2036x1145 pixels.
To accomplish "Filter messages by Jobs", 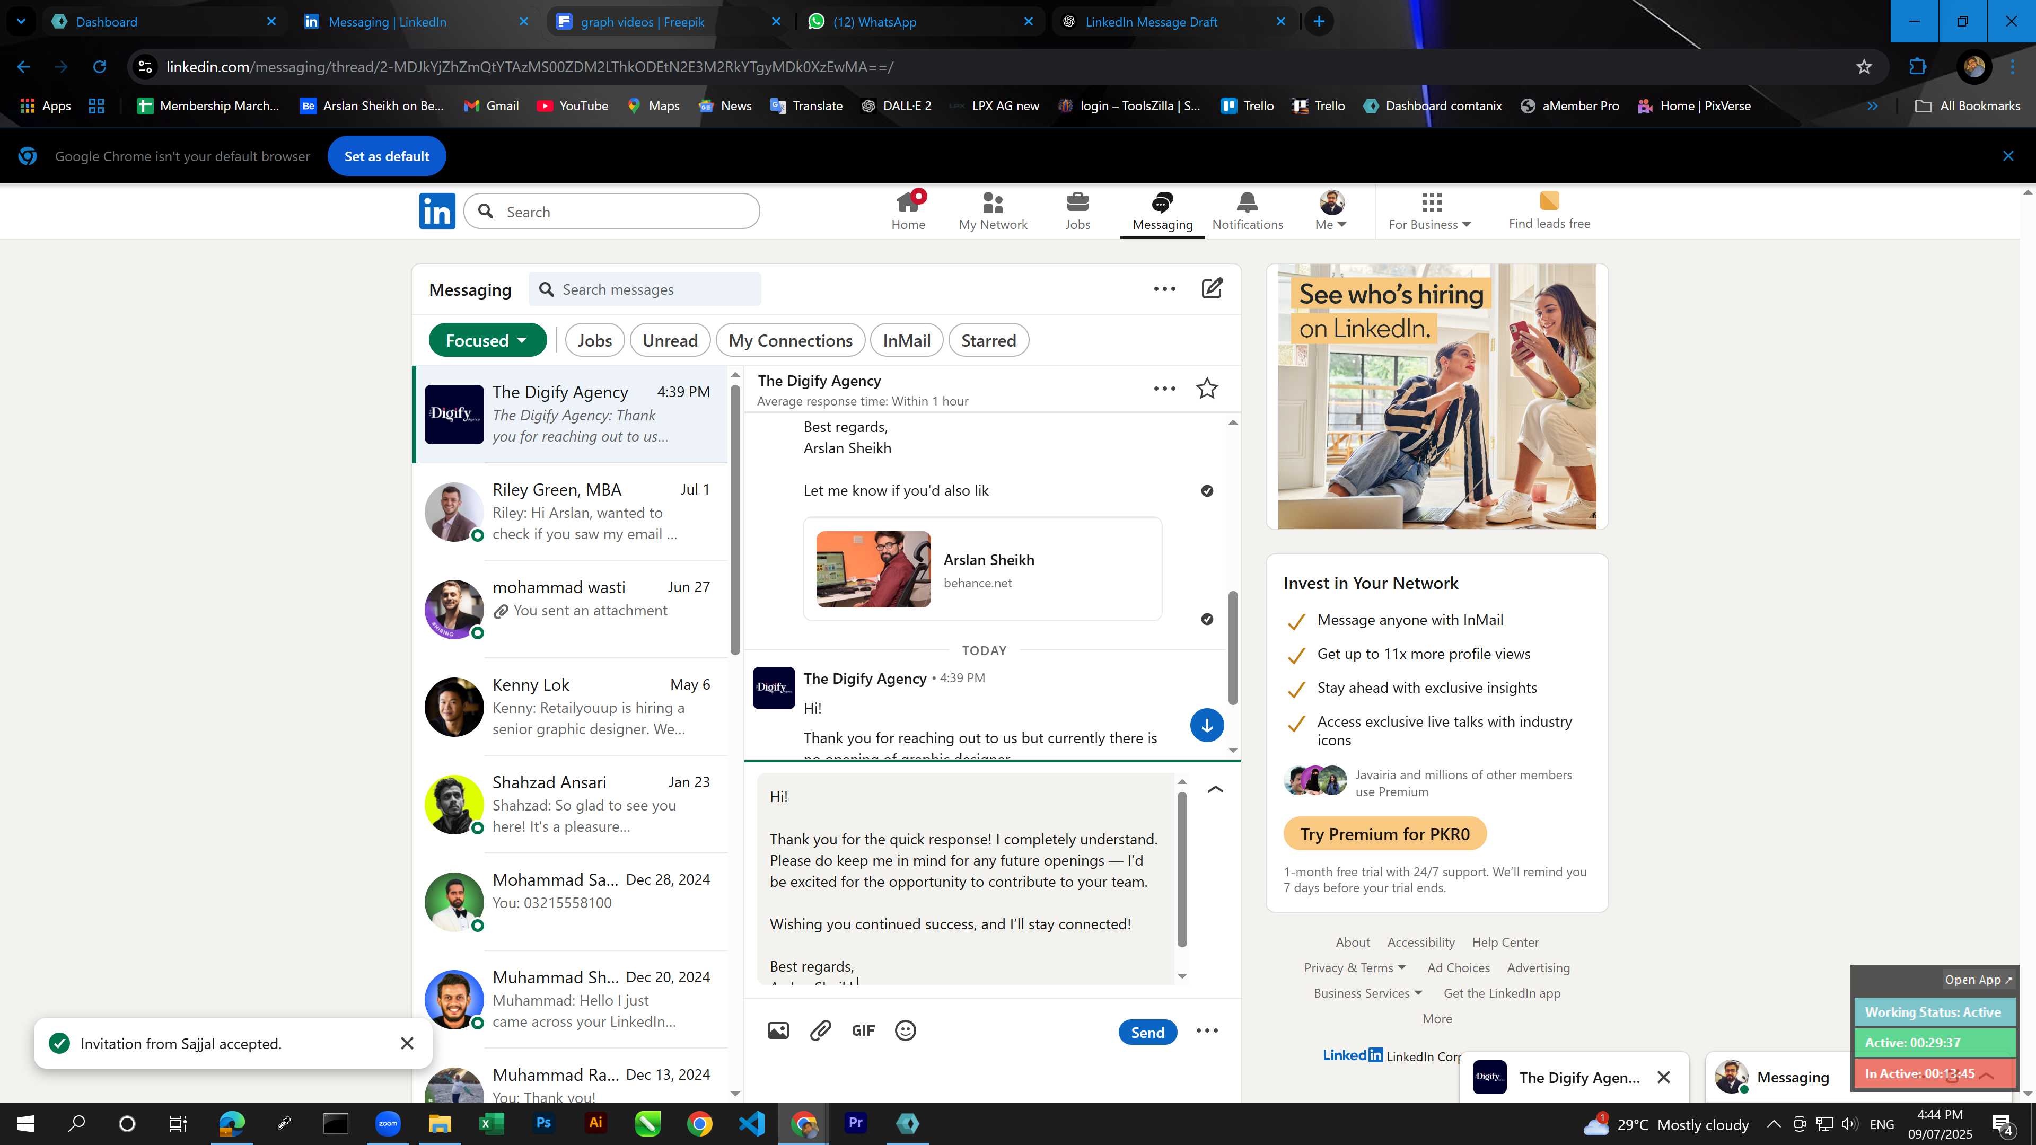I will coord(594,340).
